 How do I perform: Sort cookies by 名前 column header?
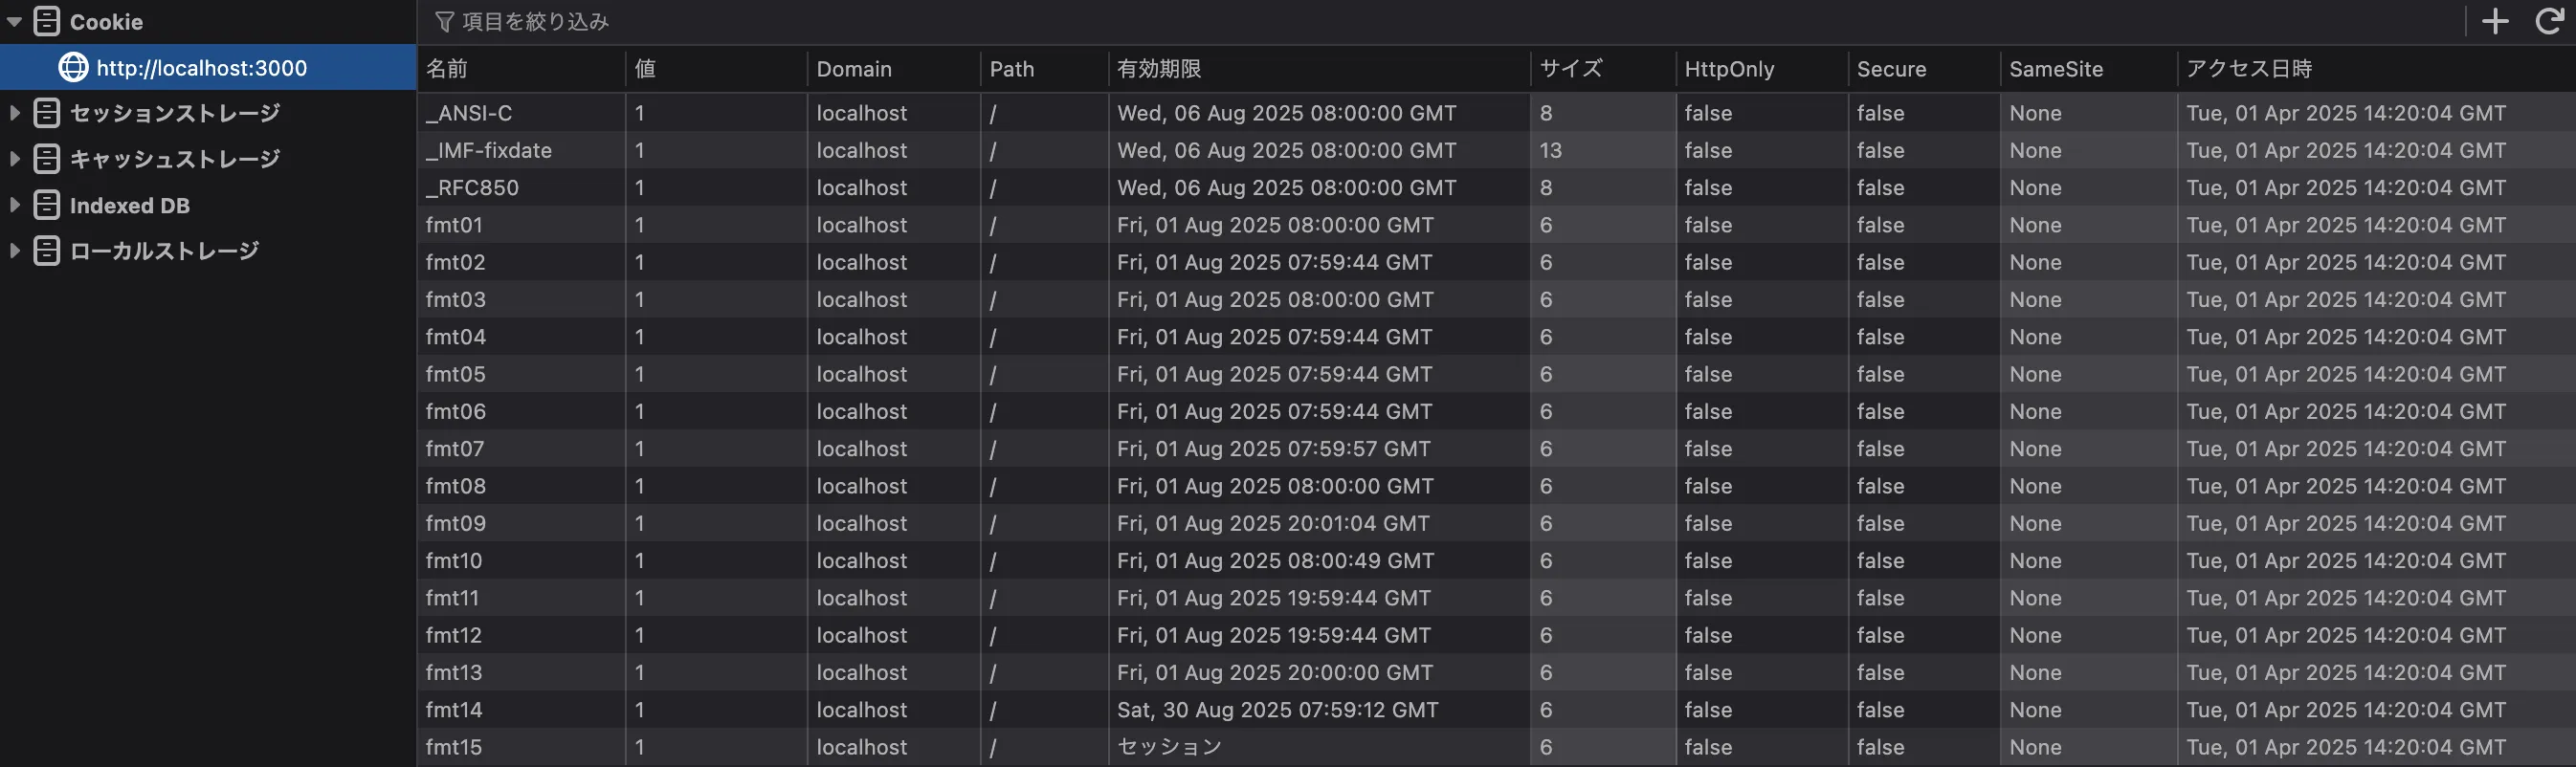(447, 69)
